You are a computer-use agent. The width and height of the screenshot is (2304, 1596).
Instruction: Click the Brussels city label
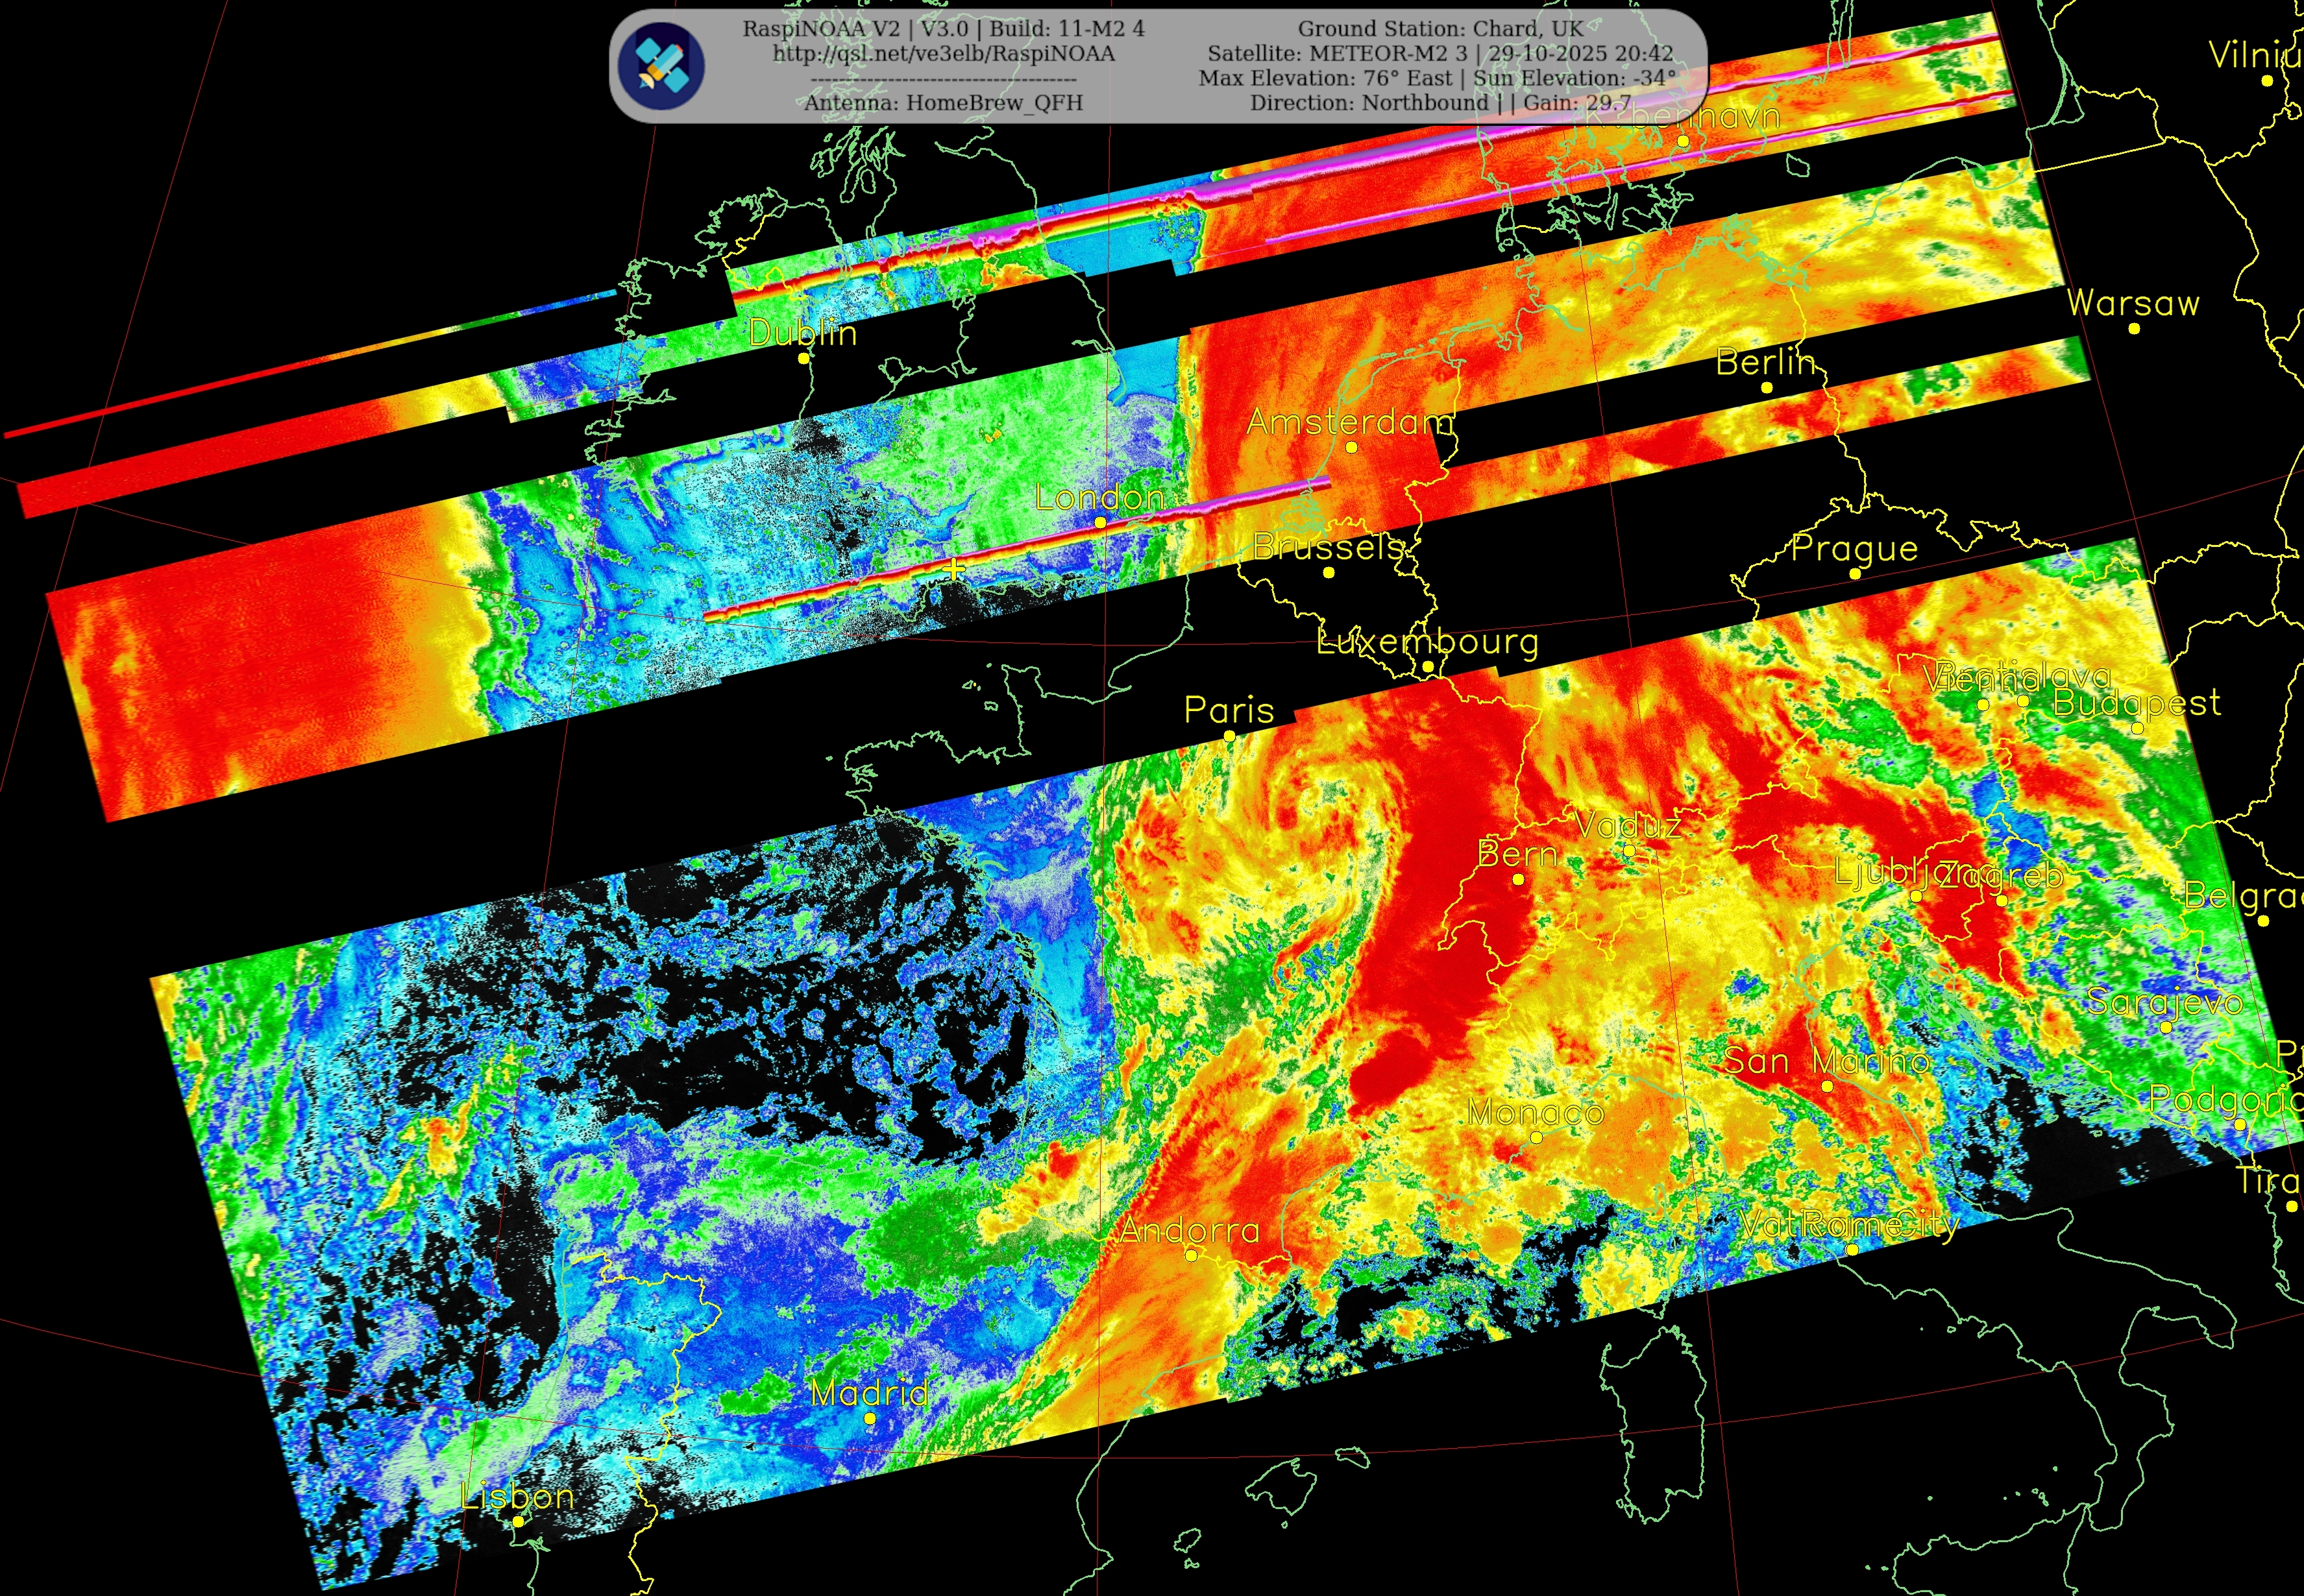(x=1329, y=547)
